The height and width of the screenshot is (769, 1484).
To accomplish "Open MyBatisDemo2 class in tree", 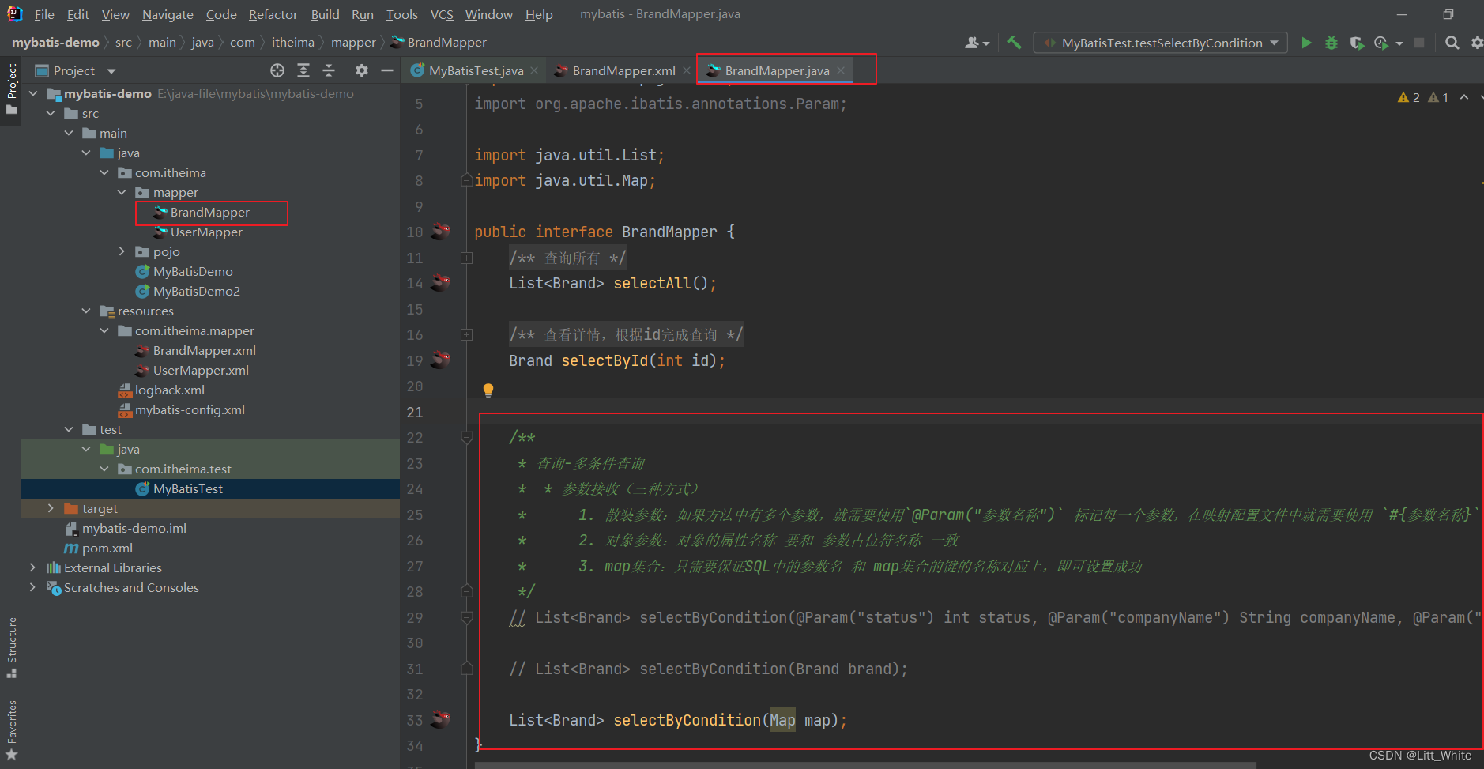I will (197, 291).
